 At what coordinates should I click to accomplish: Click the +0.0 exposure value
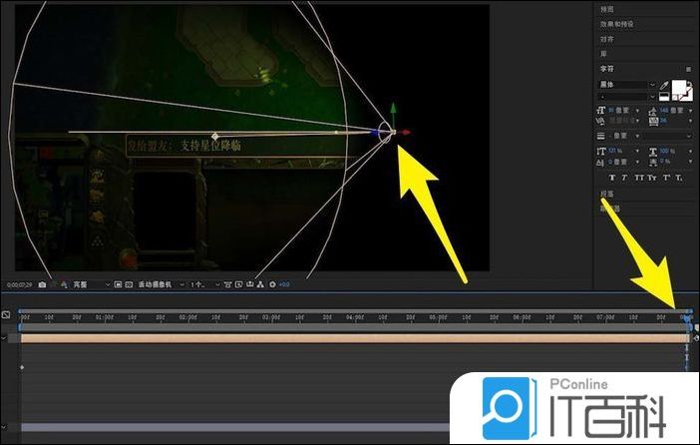tap(284, 284)
